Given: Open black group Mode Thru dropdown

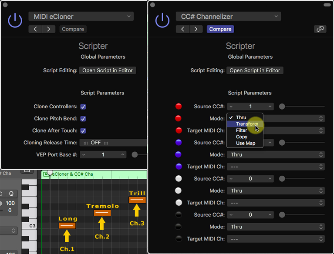Looking at the screenshot, I should (x=276, y=227).
